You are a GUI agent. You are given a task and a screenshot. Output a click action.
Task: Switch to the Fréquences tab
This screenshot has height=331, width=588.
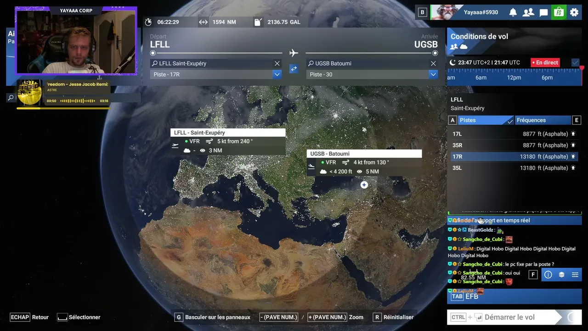coord(543,120)
